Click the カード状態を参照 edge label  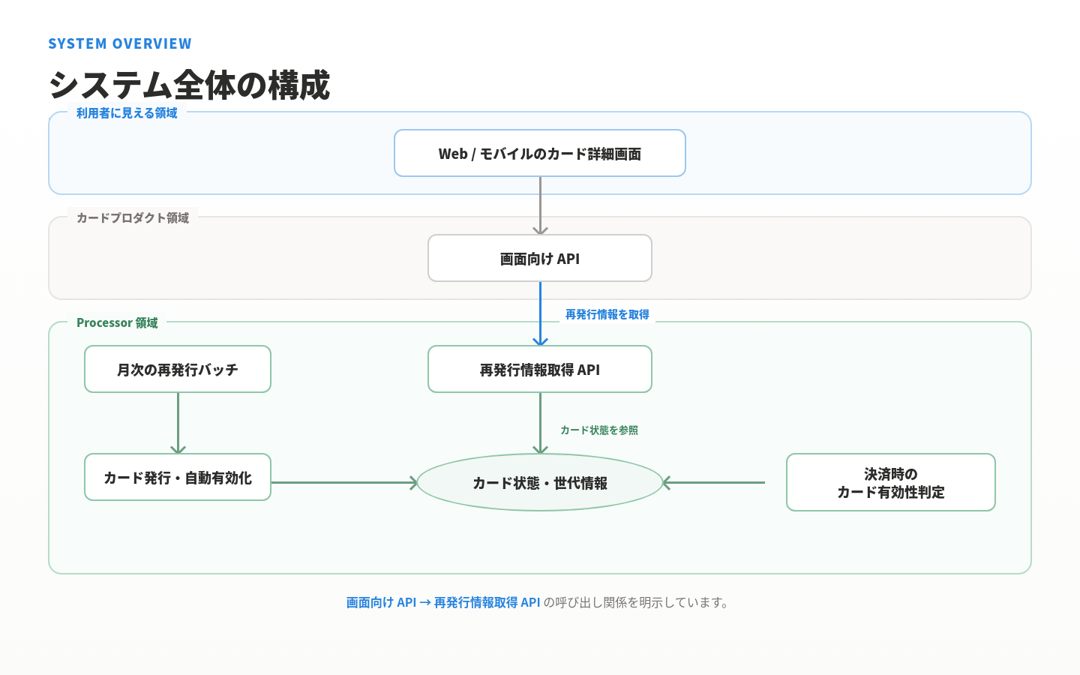599,430
